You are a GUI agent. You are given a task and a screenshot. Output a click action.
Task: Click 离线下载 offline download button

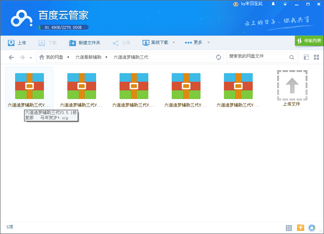pyautogui.click(x=156, y=42)
